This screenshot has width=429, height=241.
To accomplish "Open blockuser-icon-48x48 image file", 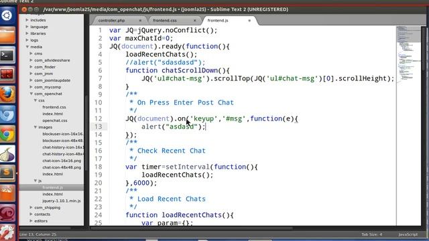I will click(x=63, y=141).
